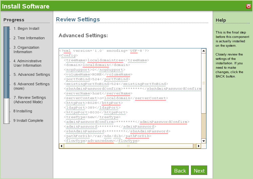Click the treeName localdomaintree XML line

pos(106,60)
